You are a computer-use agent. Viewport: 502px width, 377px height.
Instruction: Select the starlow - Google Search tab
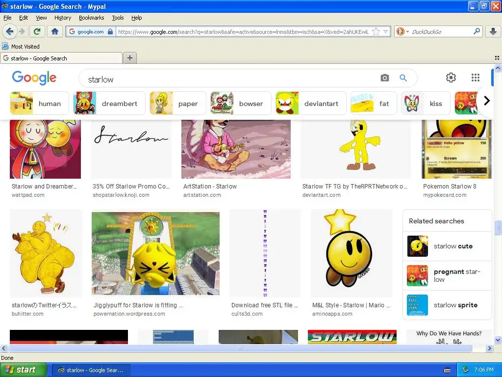61,58
